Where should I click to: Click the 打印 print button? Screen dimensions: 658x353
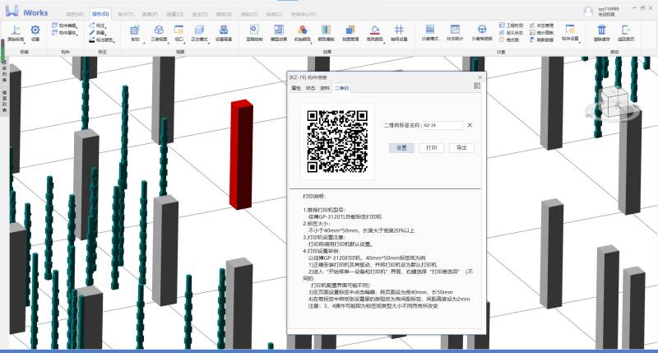point(431,148)
